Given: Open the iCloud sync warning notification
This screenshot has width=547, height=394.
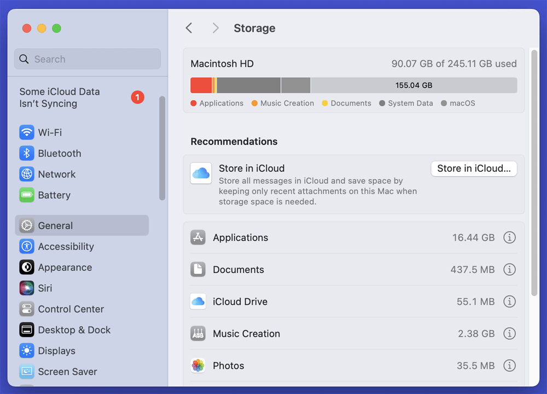Looking at the screenshot, I should click(x=79, y=97).
